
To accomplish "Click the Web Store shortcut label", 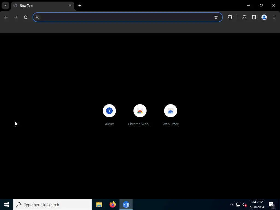I will (171, 124).
